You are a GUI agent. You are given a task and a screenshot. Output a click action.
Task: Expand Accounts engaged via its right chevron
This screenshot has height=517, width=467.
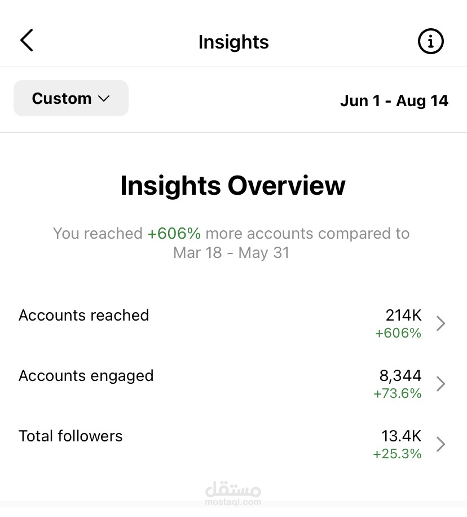440,384
